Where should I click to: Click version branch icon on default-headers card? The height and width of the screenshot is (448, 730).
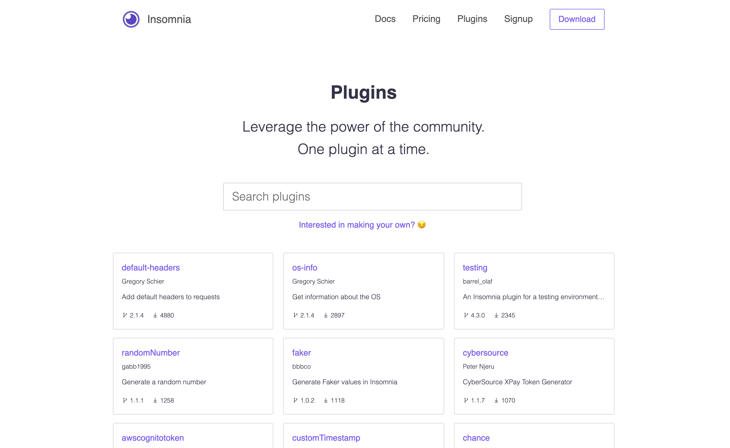tap(125, 315)
